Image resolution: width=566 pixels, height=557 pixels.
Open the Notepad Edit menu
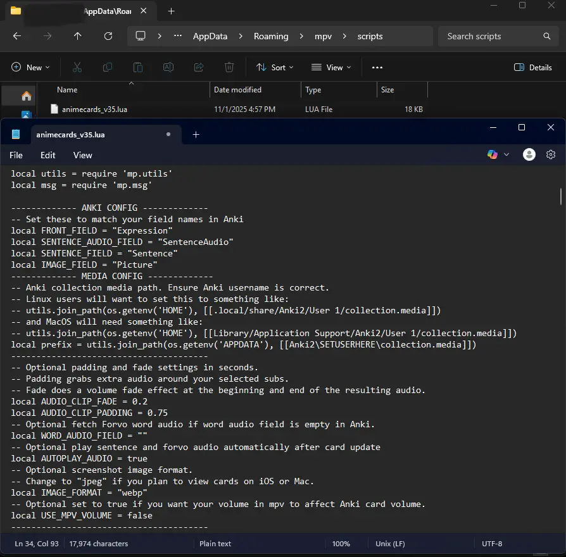pos(48,155)
